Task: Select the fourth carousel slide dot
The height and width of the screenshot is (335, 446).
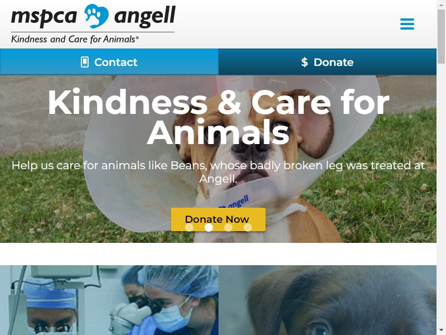Action: pyautogui.click(x=248, y=227)
